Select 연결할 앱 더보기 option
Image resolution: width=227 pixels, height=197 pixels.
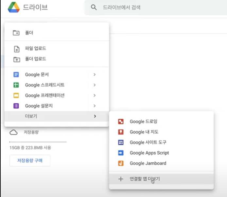161,179
